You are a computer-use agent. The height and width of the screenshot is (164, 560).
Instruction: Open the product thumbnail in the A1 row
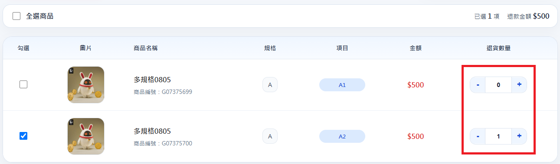coord(86,85)
